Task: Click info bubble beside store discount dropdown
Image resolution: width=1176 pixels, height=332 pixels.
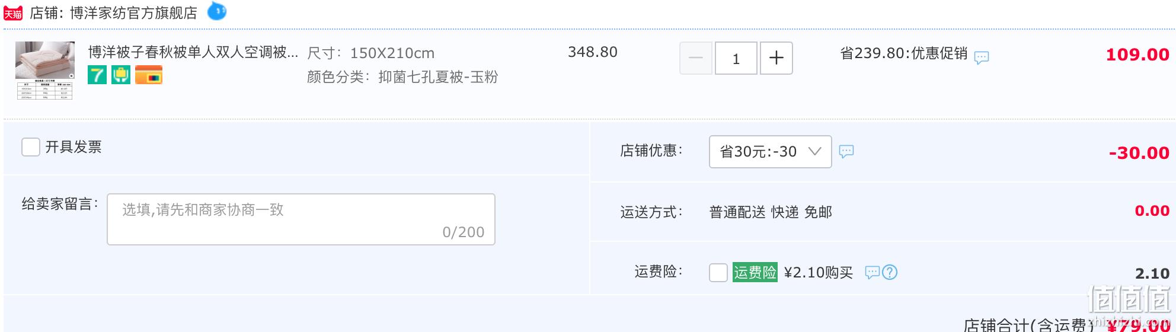Action: [846, 151]
